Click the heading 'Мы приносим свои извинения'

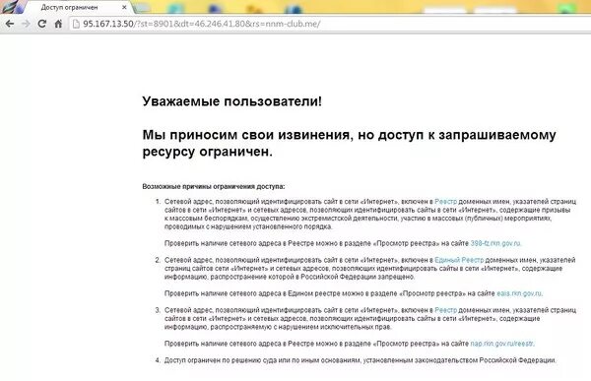246,135
